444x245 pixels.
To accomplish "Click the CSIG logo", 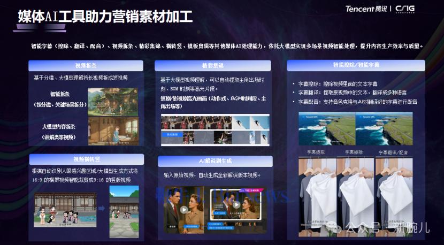I will pyautogui.click(x=405, y=9).
